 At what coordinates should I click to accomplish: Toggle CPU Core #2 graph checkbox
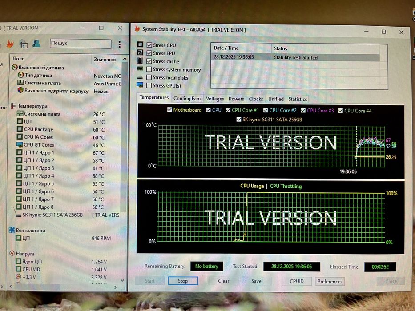(x=266, y=110)
